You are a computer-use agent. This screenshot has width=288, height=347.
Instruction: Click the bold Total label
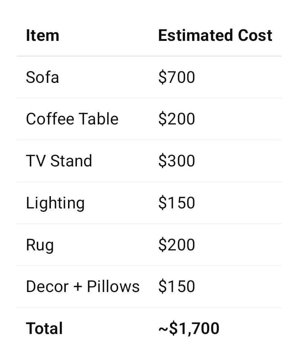pyautogui.click(x=44, y=328)
